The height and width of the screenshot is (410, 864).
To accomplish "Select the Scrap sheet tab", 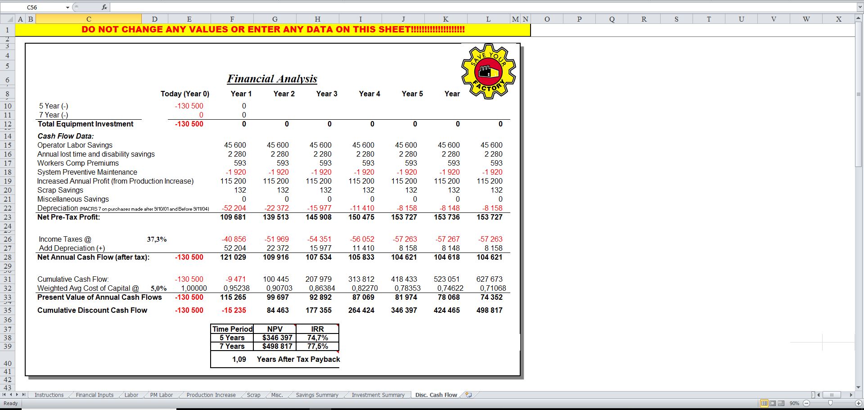I will click(x=254, y=395).
